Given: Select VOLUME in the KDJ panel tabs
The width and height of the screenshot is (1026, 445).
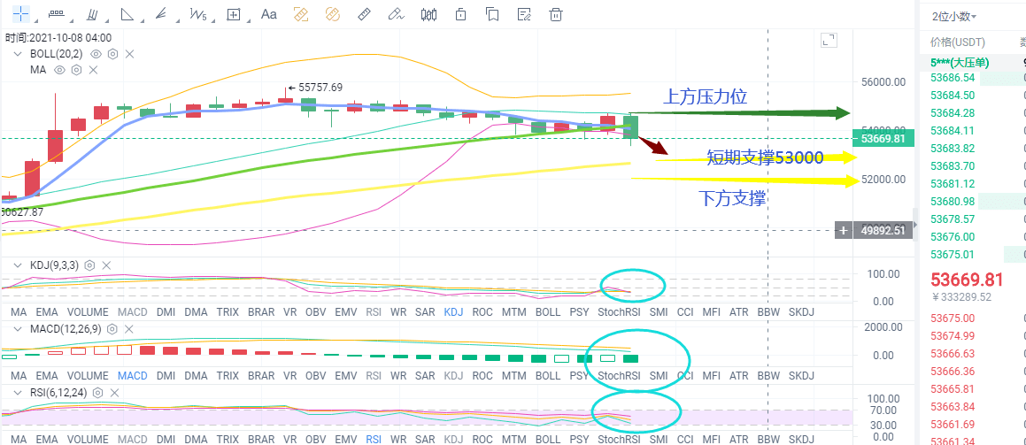Looking at the screenshot, I should 88,311.
